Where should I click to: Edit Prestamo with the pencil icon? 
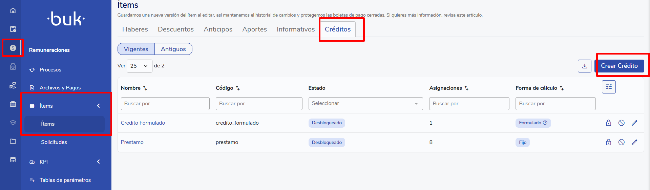(x=634, y=142)
